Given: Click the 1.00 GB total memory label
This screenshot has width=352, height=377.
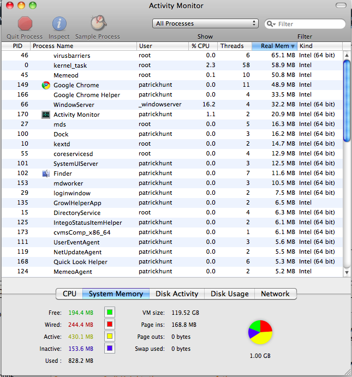Looking at the screenshot, I should 260,356.
